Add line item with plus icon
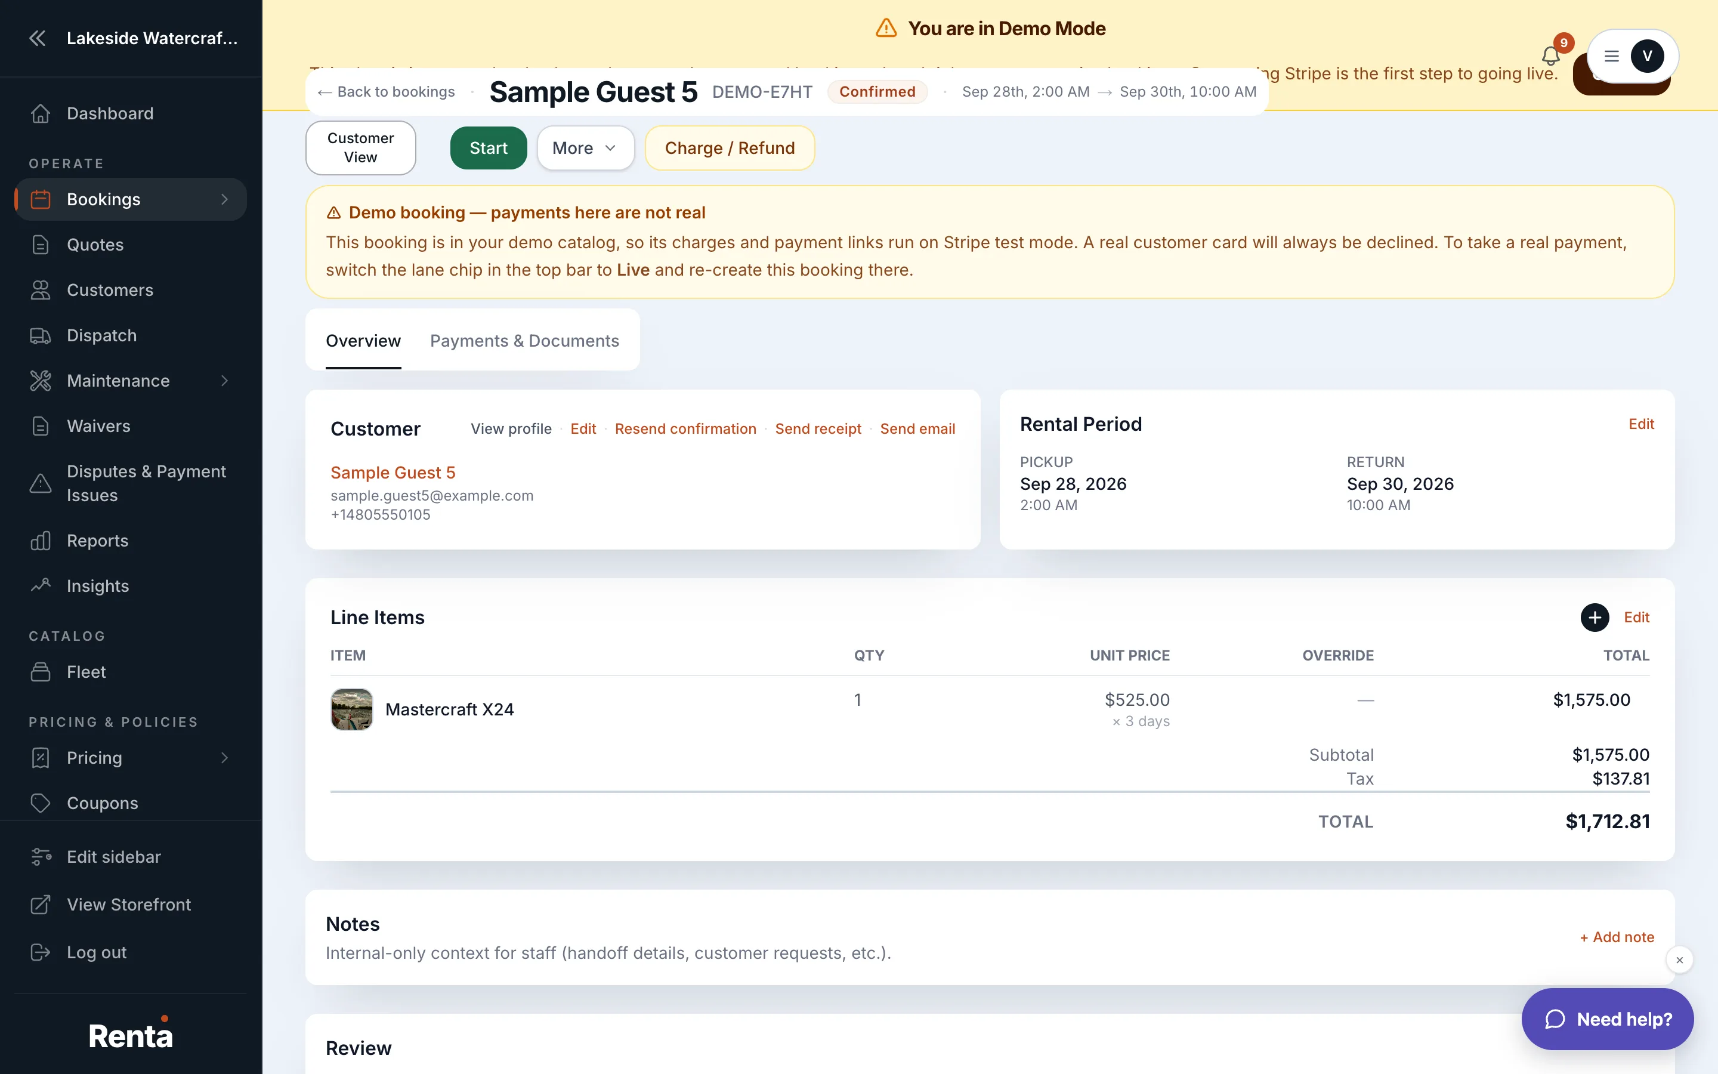The image size is (1718, 1074). point(1595,618)
